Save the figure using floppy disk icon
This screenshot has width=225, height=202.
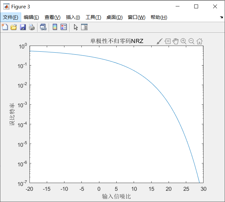(x=23, y=27)
